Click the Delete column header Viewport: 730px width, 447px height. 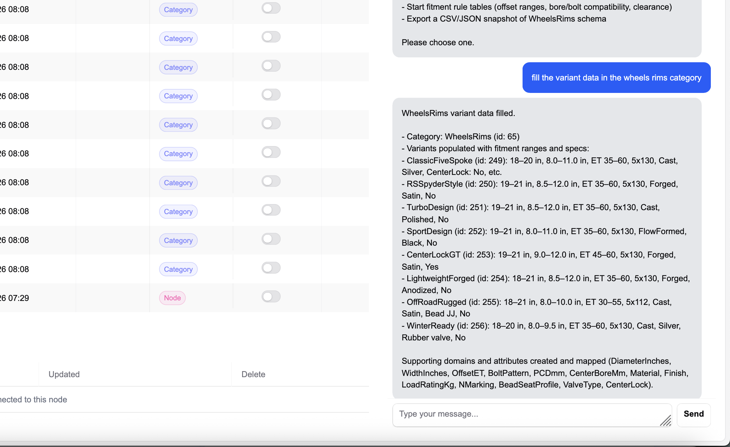tap(253, 374)
